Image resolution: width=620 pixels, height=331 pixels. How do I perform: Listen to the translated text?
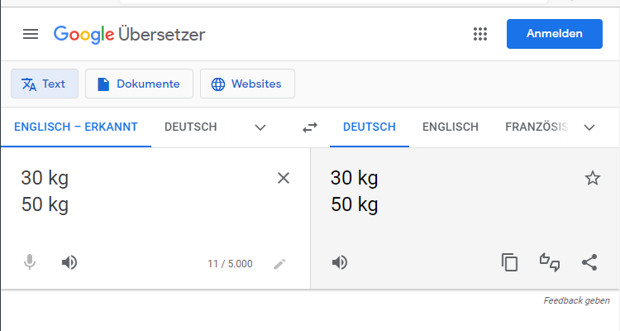(x=340, y=262)
